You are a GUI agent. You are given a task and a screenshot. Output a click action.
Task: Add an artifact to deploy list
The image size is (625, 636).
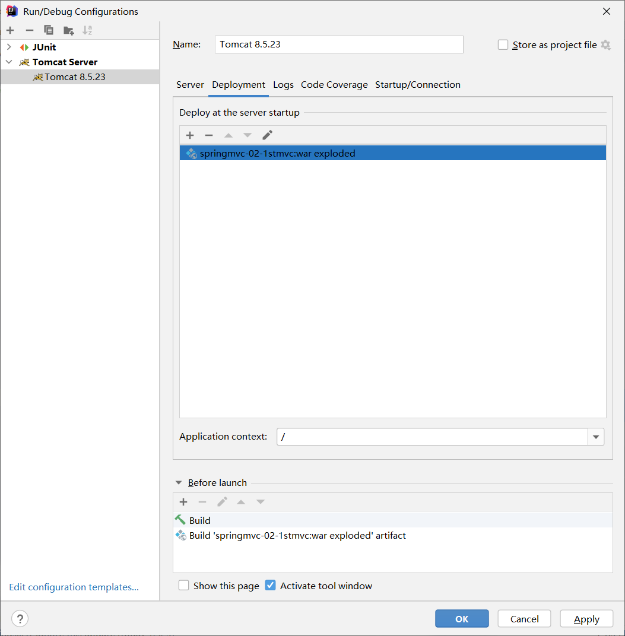coord(190,135)
